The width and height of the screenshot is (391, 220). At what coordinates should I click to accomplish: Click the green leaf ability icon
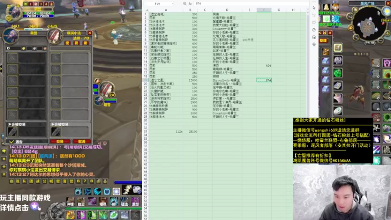coord(114,215)
